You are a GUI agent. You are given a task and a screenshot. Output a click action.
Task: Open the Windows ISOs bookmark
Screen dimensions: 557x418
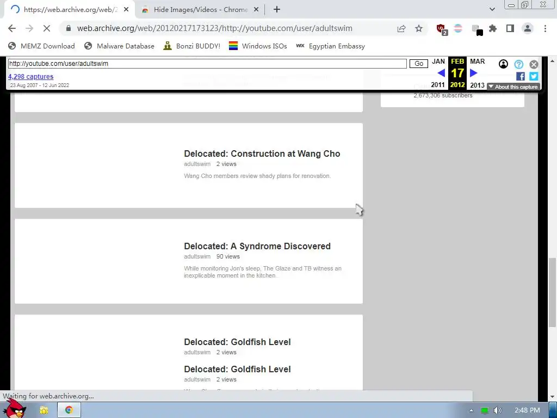258,46
